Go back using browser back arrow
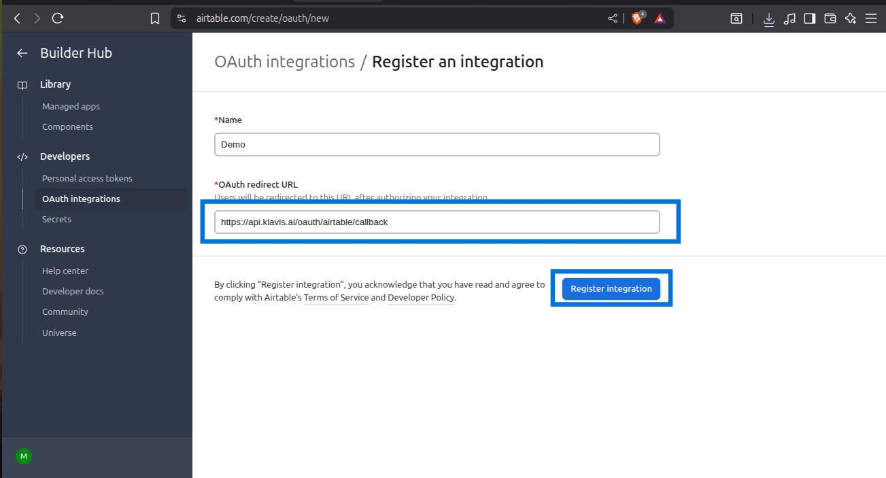This screenshot has height=478, width=886. [17, 18]
